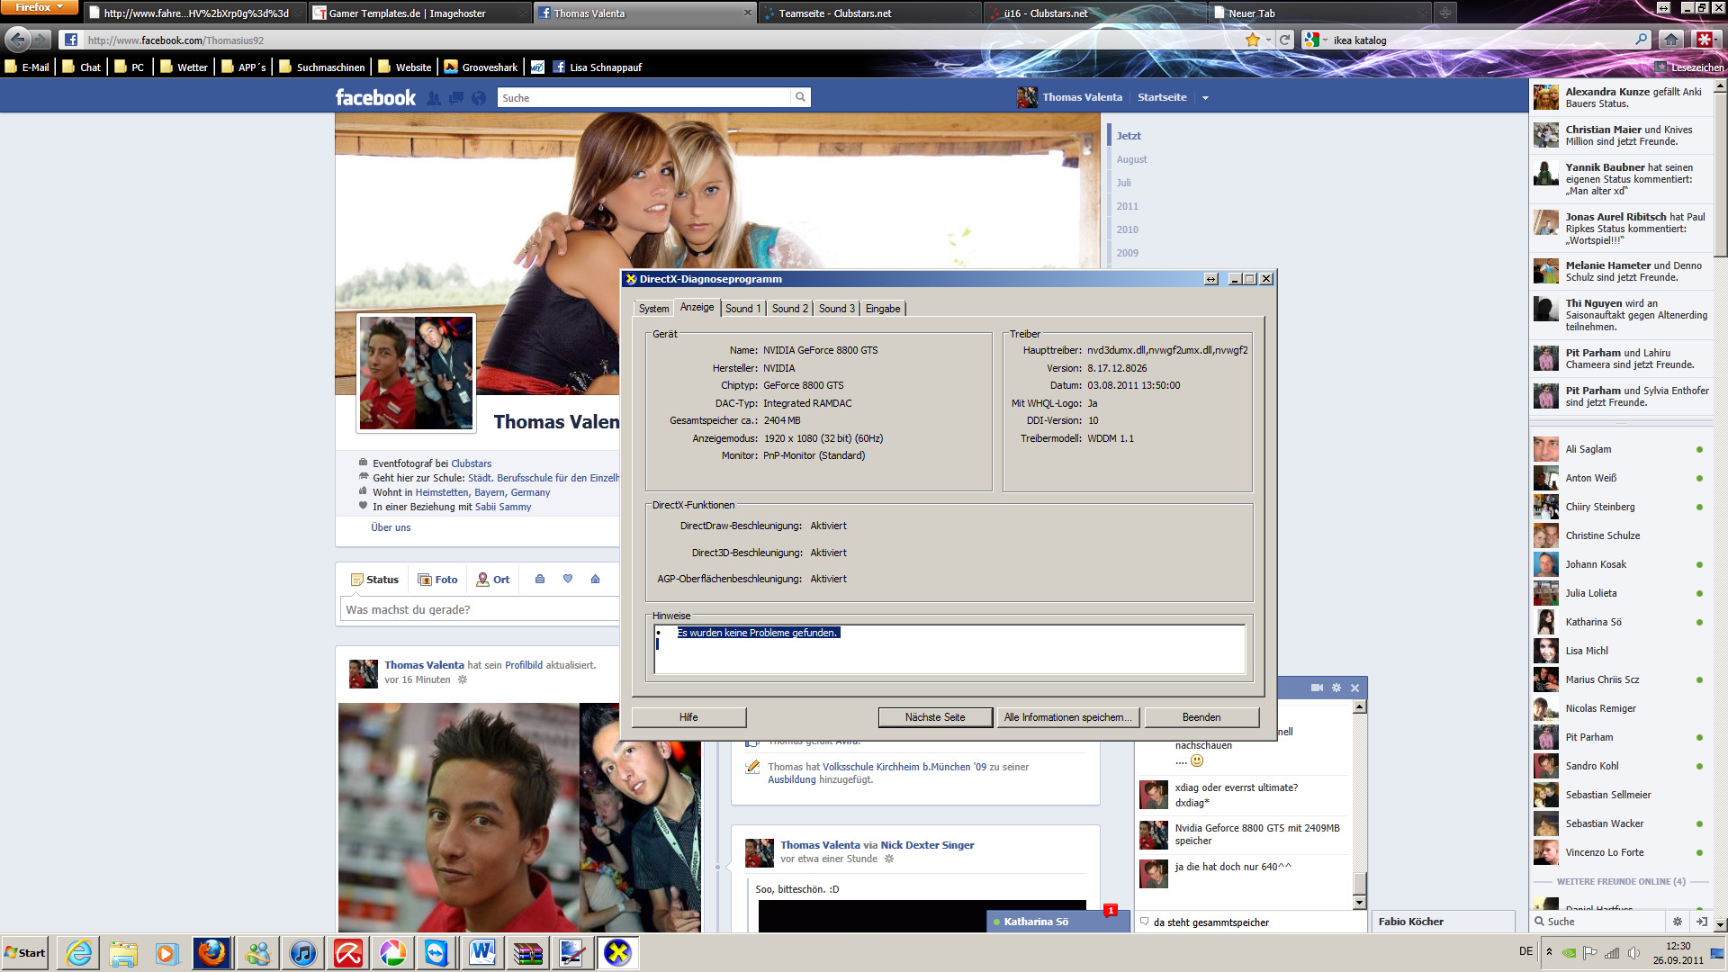
Task: Click the Hilfe button in DirectX dialog
Action: (688, 717)
